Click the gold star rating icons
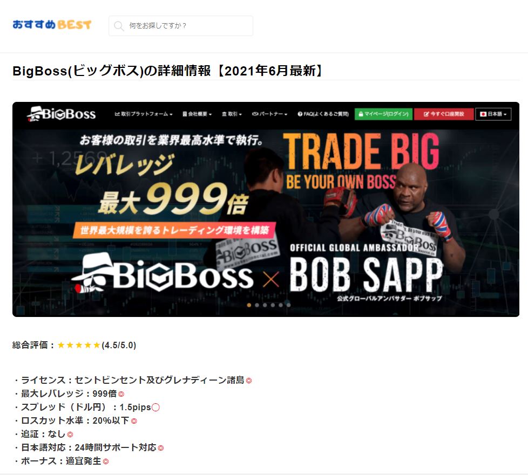Screen dimensions: 528x476 [x=79, y=345]
